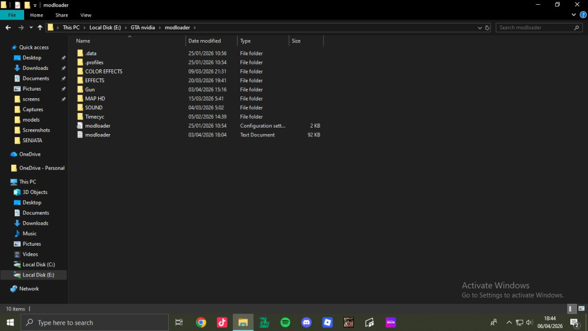
Task: Select the COLOR EFFECTS folder
Action: pos(103,71)
